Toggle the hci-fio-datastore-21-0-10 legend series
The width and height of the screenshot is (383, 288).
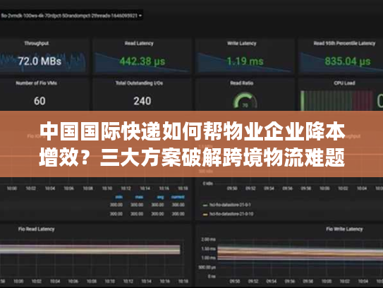click(x=231, y=214)
